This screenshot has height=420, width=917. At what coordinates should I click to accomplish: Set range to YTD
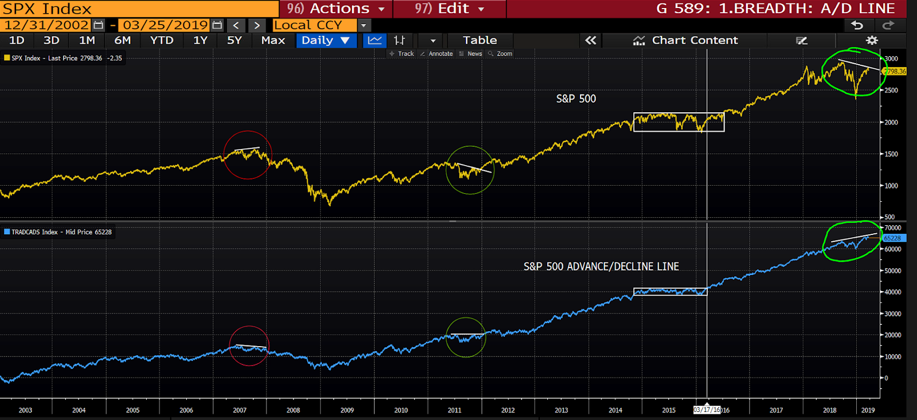click(x=162, y=40)
